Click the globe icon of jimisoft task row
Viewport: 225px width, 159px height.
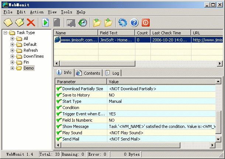[58, 40]
